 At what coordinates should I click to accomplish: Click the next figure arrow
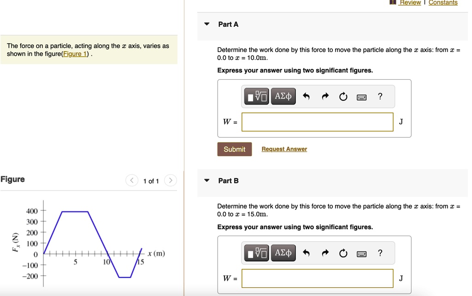(170, 180)
